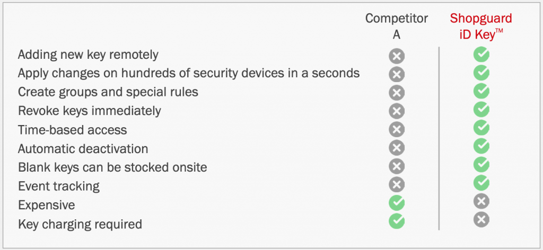Screen dimensions: 543x250
Task: Click Competitor A's green check for Expensive
Action: (x=397, y=203)
